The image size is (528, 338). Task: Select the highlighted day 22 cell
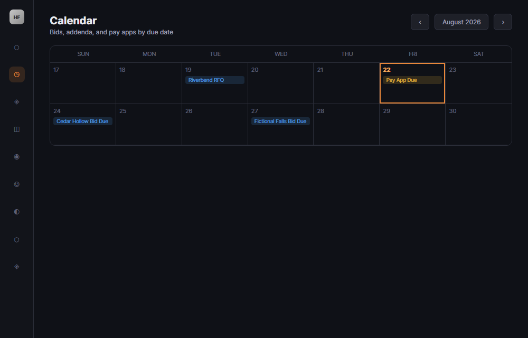[x=412, y=83]
